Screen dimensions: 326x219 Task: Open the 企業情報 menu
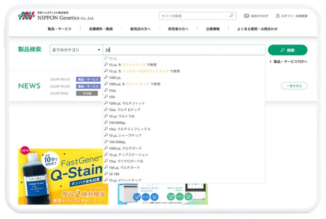click(x=213, y=29)
